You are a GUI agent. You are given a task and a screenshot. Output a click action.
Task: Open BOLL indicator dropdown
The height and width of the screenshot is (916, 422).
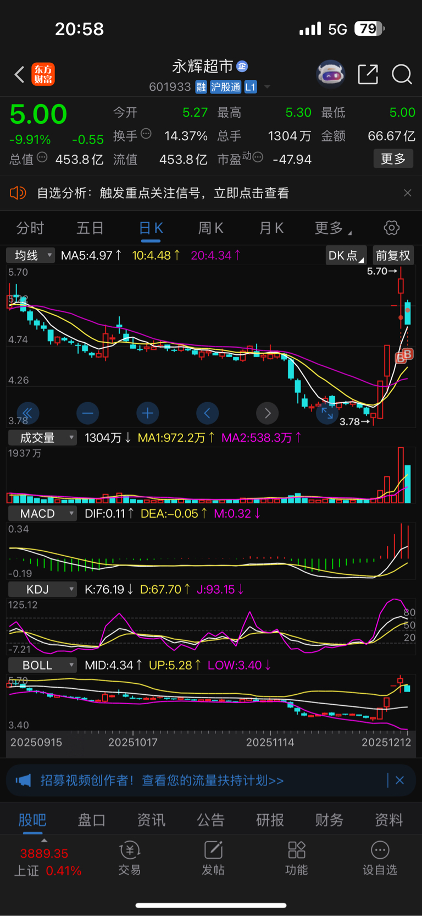tap(42, 666)
